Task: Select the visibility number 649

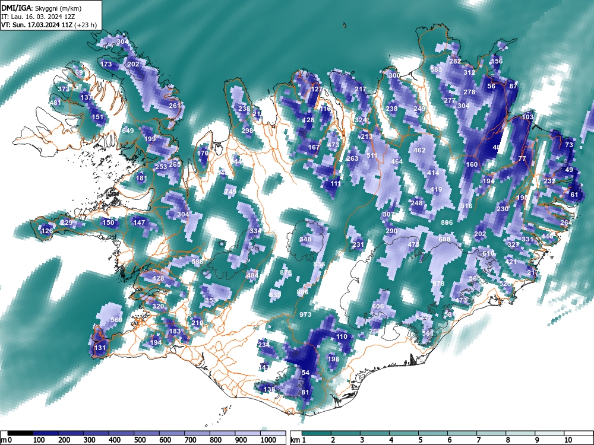Action: (x=128, y=131)
